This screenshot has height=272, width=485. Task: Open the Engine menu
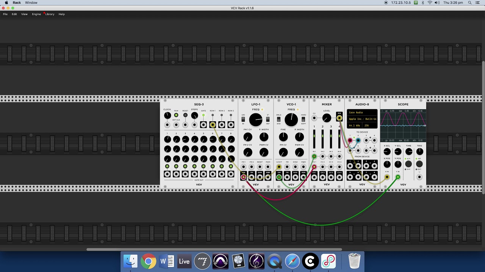point(36,14)
